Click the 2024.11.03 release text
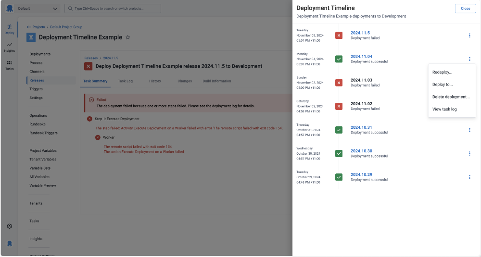Image resolution: width=481 pixels, height=257 pixels. coord(361,80)
